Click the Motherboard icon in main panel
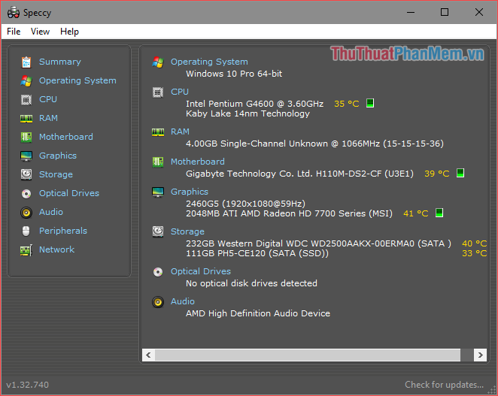The image size is (498, 396). click(x=158, y=162)
